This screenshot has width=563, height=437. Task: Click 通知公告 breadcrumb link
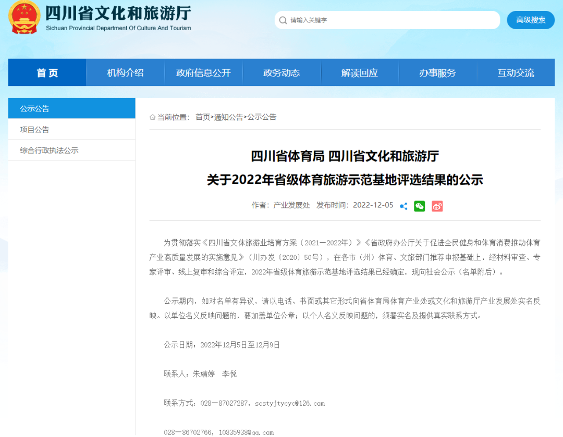(228, 117)
